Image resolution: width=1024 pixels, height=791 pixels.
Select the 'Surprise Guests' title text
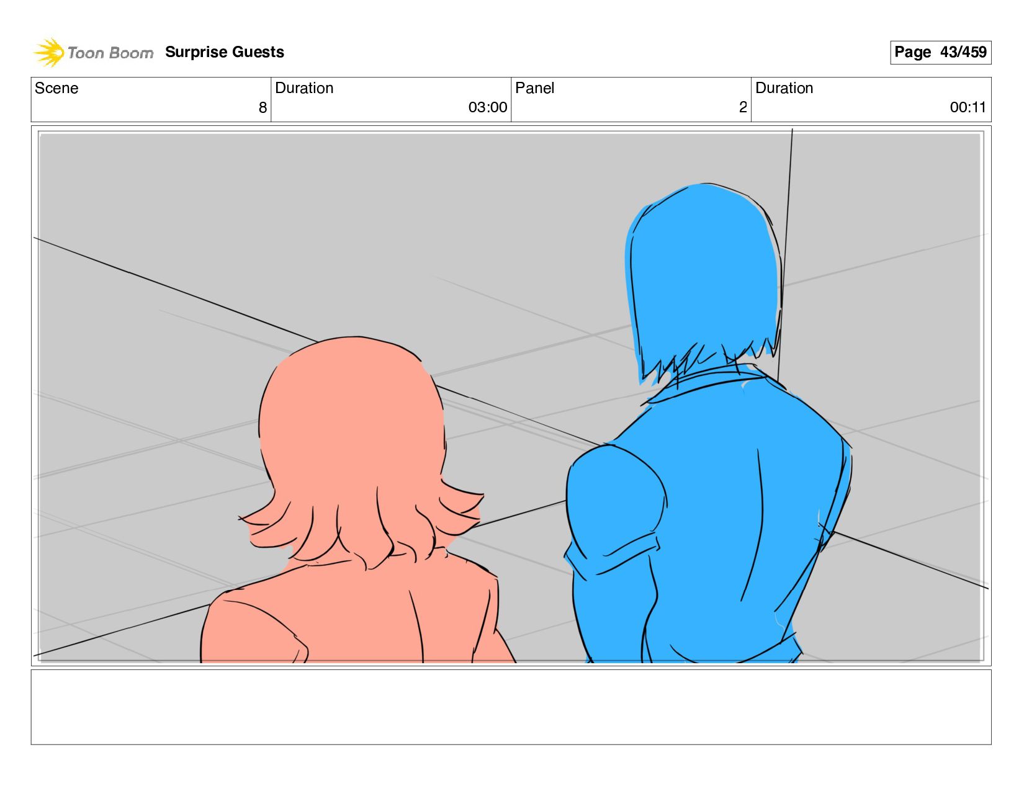coord(225,52)
